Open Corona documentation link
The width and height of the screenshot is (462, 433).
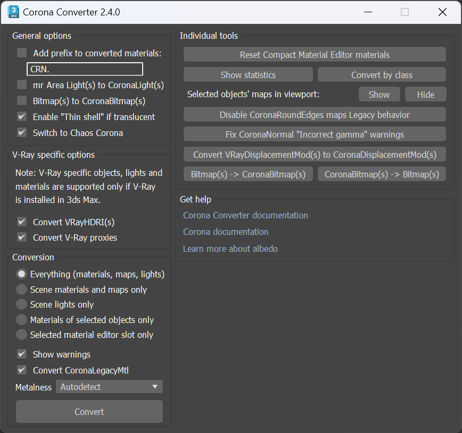coord(226,232)
